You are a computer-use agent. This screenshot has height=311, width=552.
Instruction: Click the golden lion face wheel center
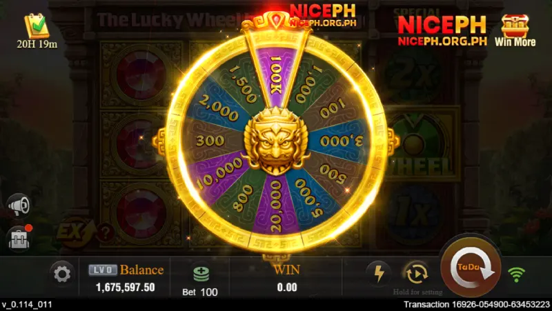point(277,141)
